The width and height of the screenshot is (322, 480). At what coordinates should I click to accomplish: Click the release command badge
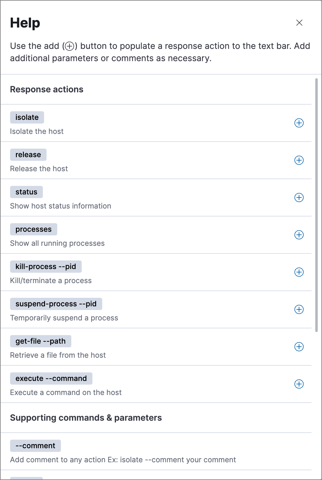click(28, 155)
